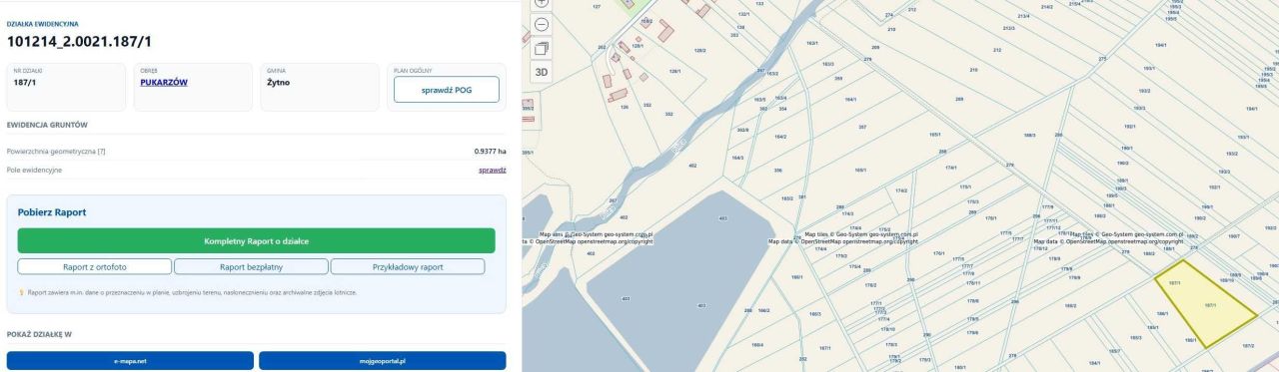This screenshot has height=372, width=1279.
Task: Click the 0.9377 ha area value
Action: [490, 151]
